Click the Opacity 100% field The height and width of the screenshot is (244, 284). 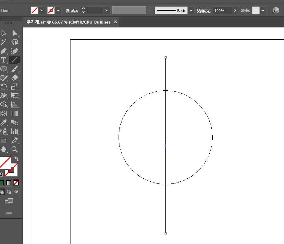pos(222,10)
